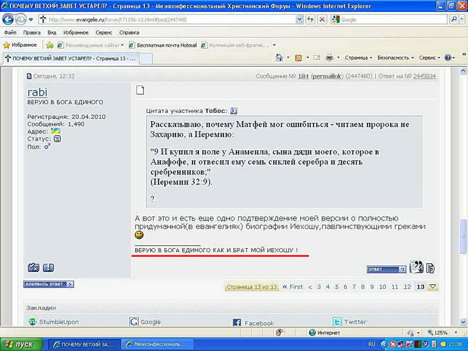
Task: Open the page navigation dropdown arrow
Action: coord(433,287)
